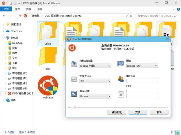Close the Ubuntu installer dialog
The width and height of the screenshot is (181, 135).
[167, 39]
